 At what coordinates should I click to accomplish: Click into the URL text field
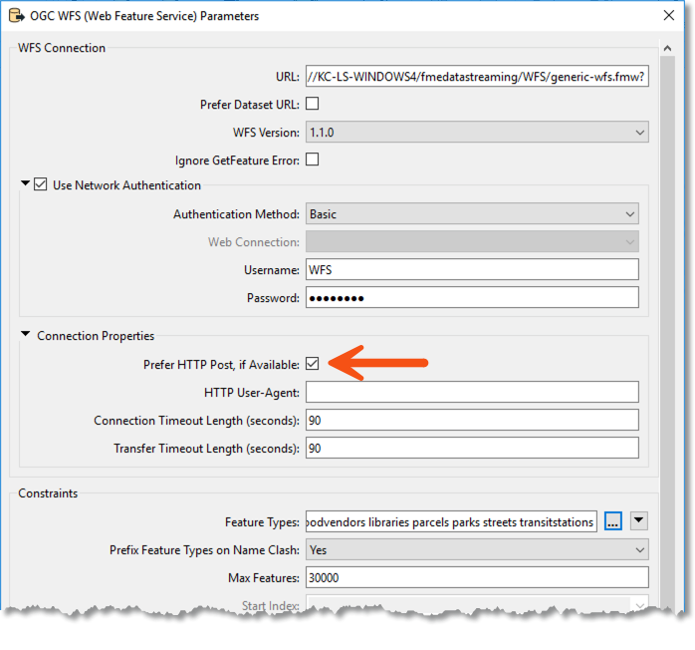tap(476, 77)
